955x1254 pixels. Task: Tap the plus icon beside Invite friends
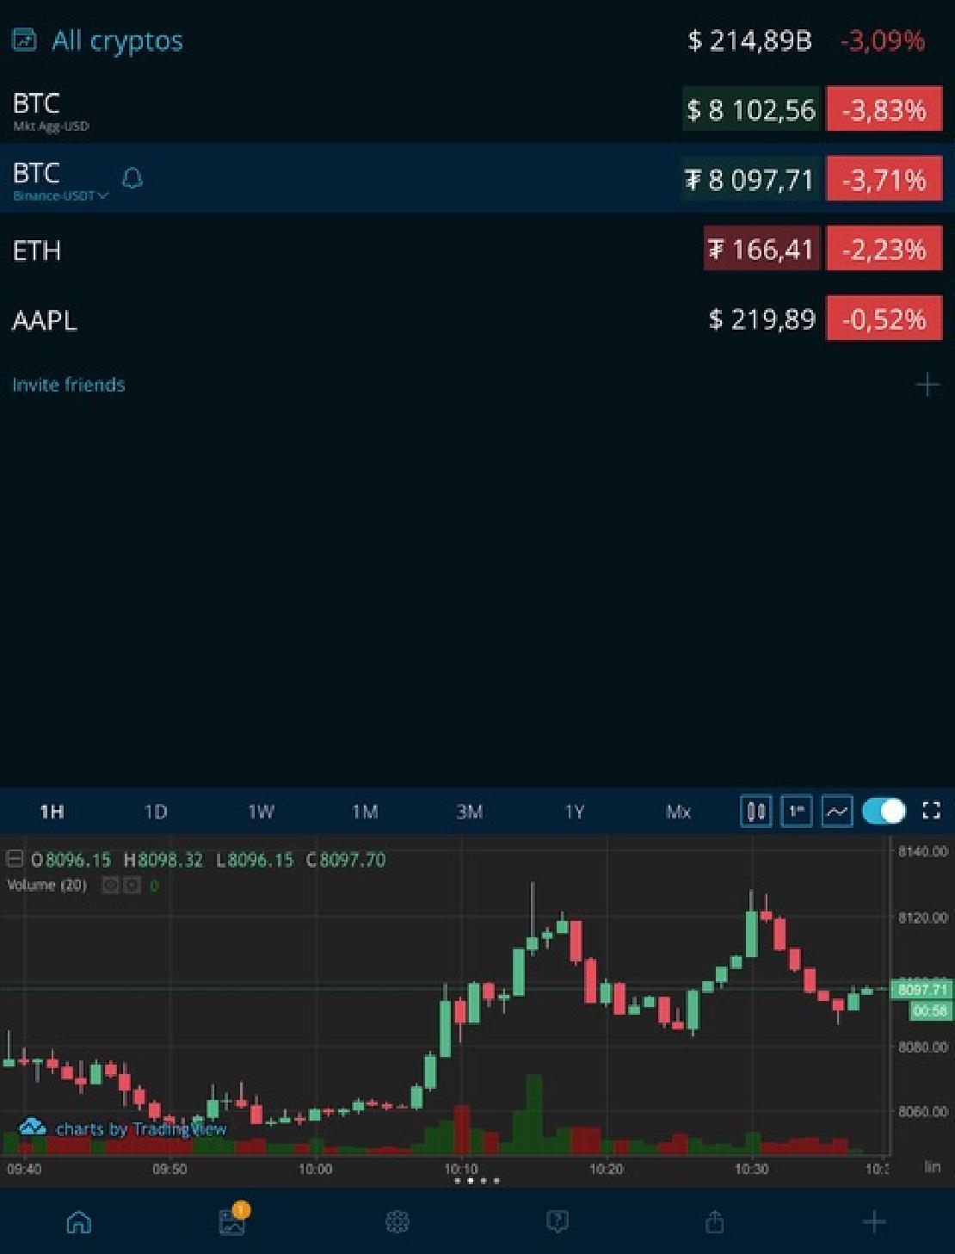coord(927,385)
